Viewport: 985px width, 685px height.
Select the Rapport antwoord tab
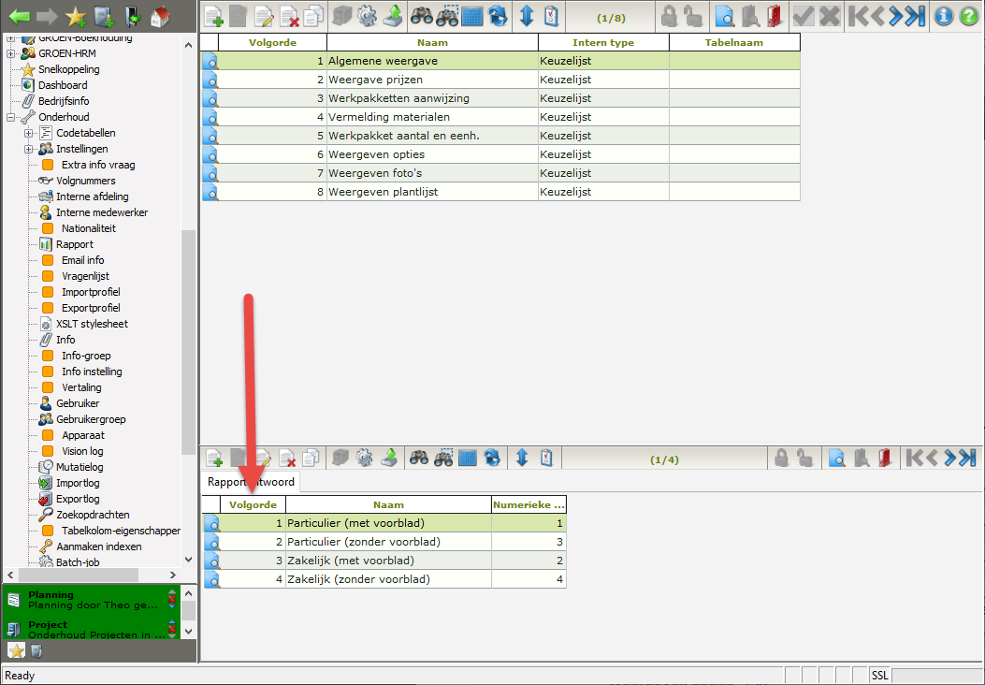251,482
